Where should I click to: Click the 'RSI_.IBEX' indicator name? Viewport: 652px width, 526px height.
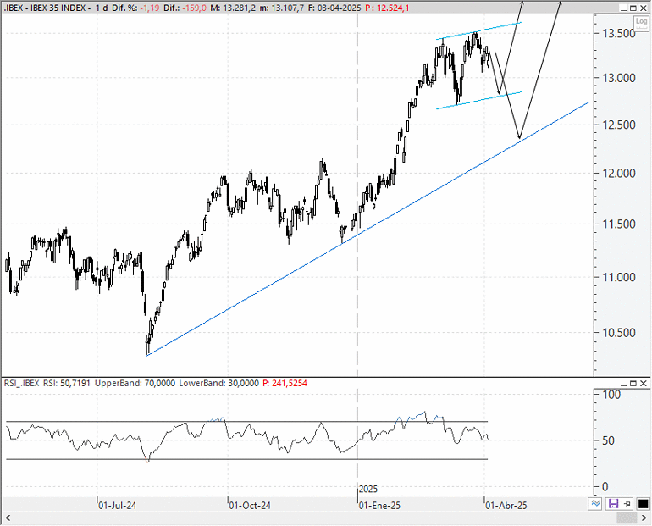click(22, 383)
